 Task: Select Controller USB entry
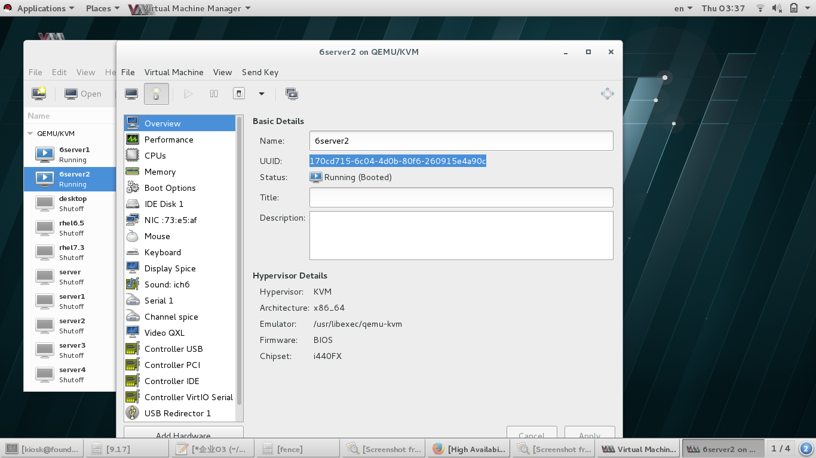tap(180, 349)
